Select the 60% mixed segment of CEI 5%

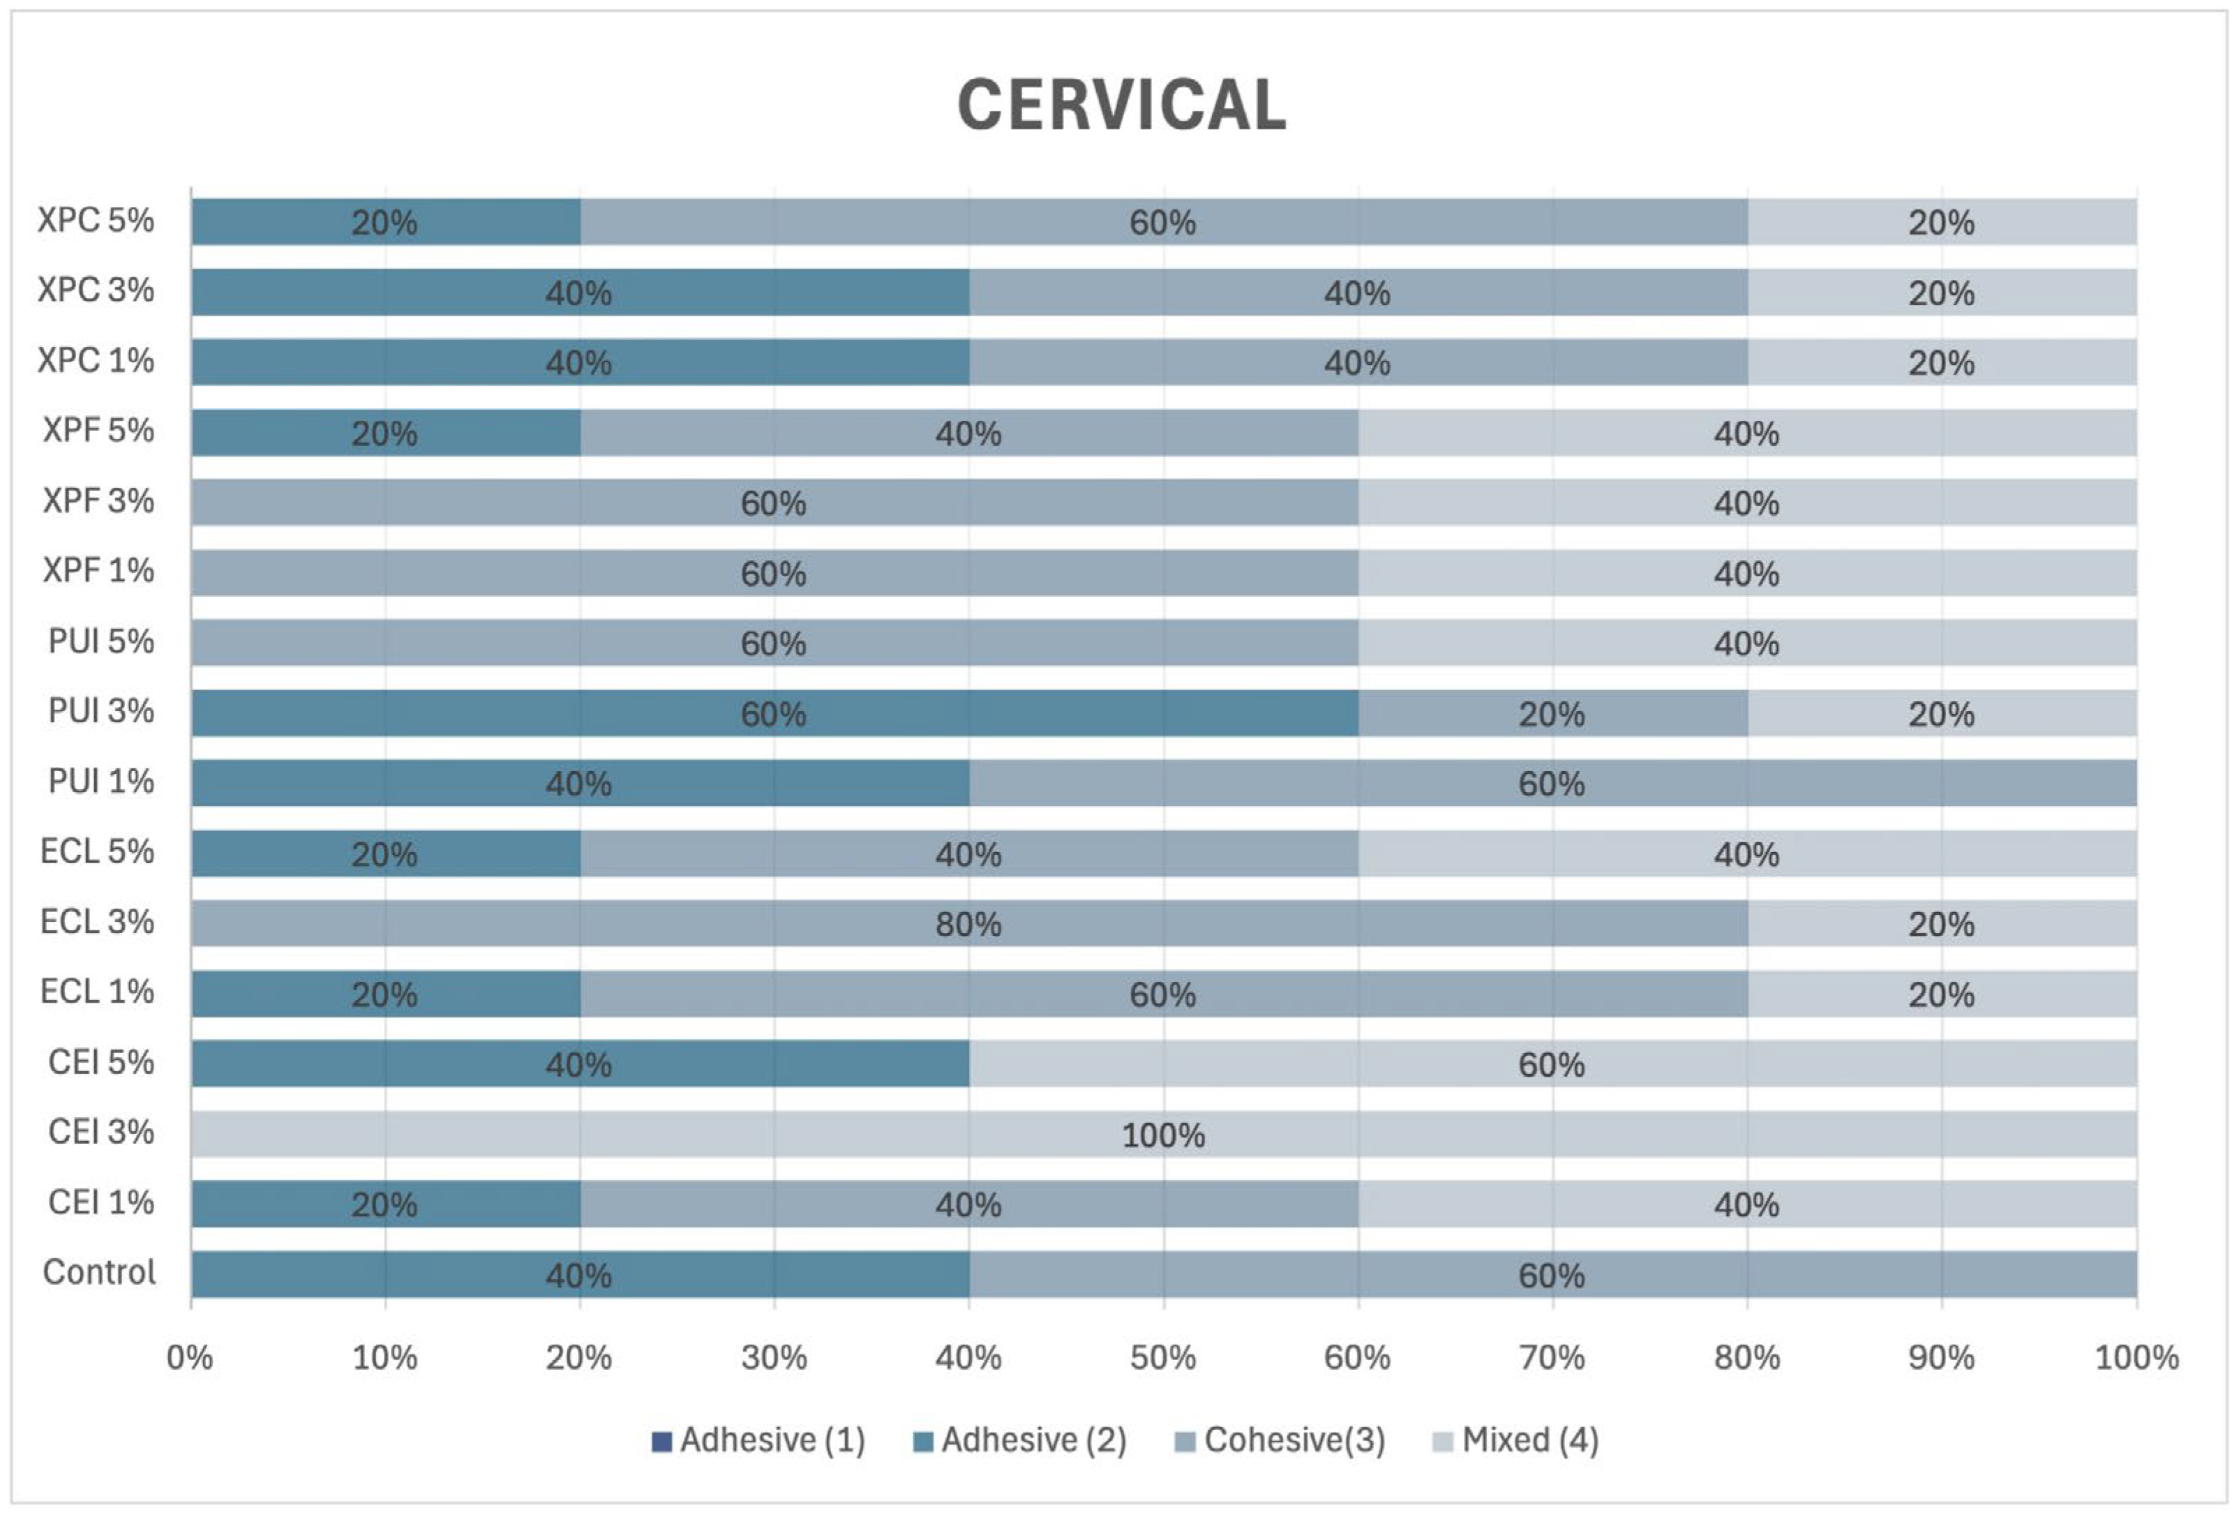tap(1552, 1064)
